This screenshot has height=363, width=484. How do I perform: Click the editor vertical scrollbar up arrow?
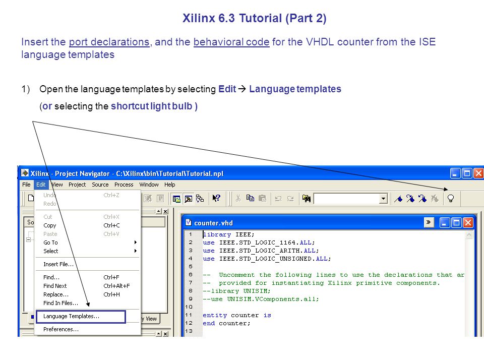[x=469, y=235]
